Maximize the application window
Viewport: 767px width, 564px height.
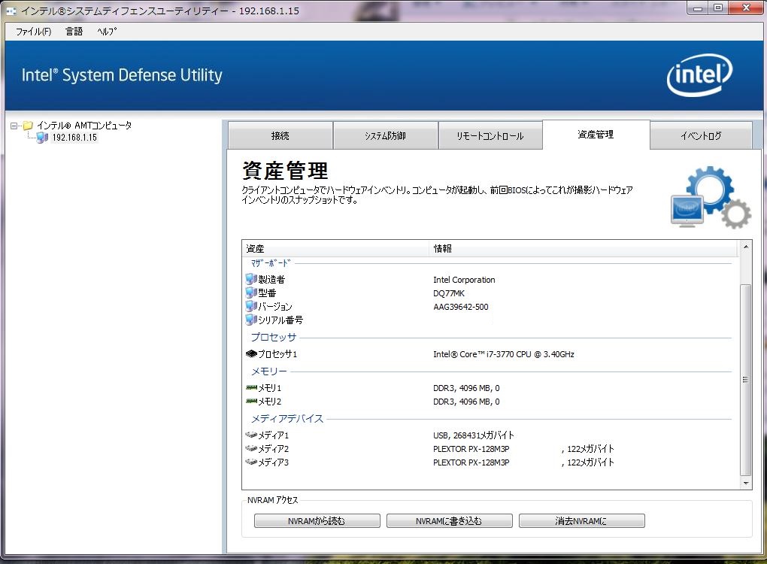coord(717,8)
